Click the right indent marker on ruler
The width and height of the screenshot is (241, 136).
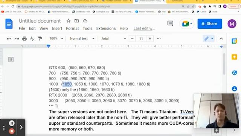click(x=221, y=46)
